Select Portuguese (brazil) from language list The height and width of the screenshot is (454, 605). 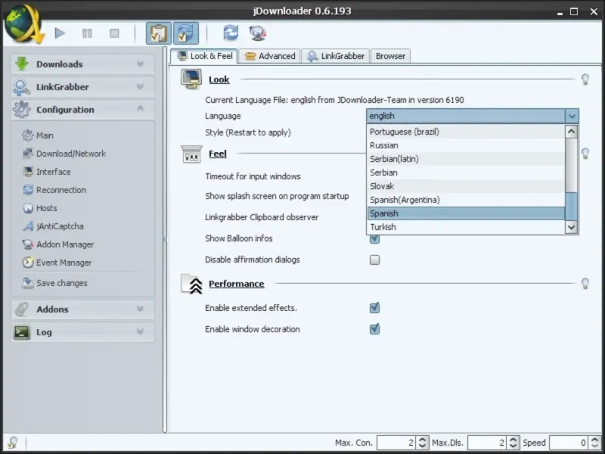click(466, 132)
